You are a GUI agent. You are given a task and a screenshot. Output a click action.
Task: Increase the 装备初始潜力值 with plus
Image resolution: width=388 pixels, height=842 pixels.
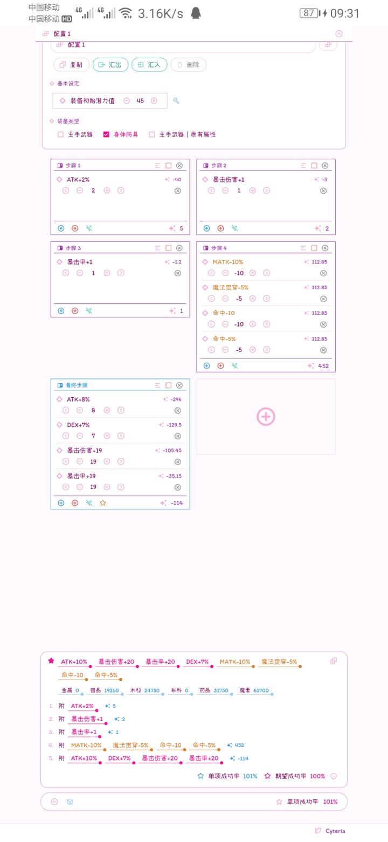pyautogui.click(x=154, y=101)
